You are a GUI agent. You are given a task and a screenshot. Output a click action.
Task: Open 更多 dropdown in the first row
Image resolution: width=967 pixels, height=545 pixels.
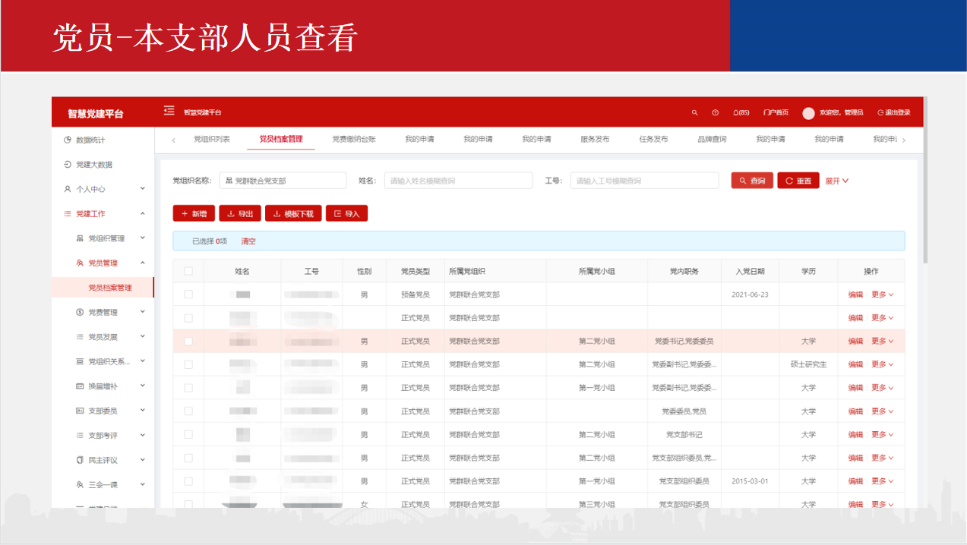[x=882, y=295]
